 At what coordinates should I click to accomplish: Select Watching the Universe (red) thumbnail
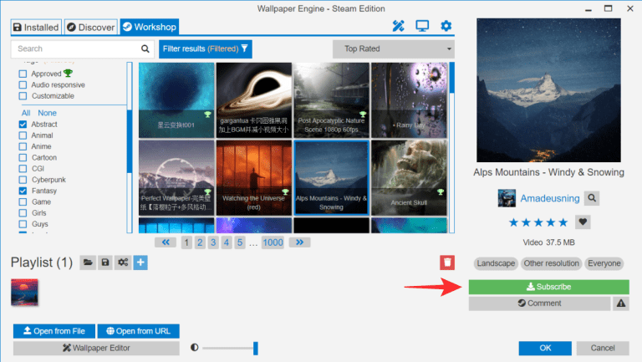(254, 178)
